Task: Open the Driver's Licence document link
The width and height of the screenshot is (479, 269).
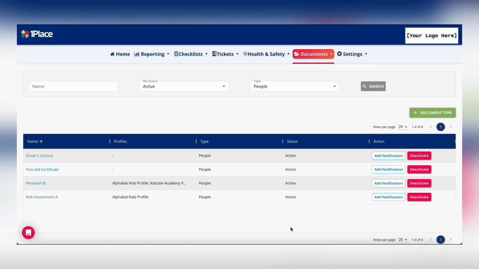Action: pos(40,156)
